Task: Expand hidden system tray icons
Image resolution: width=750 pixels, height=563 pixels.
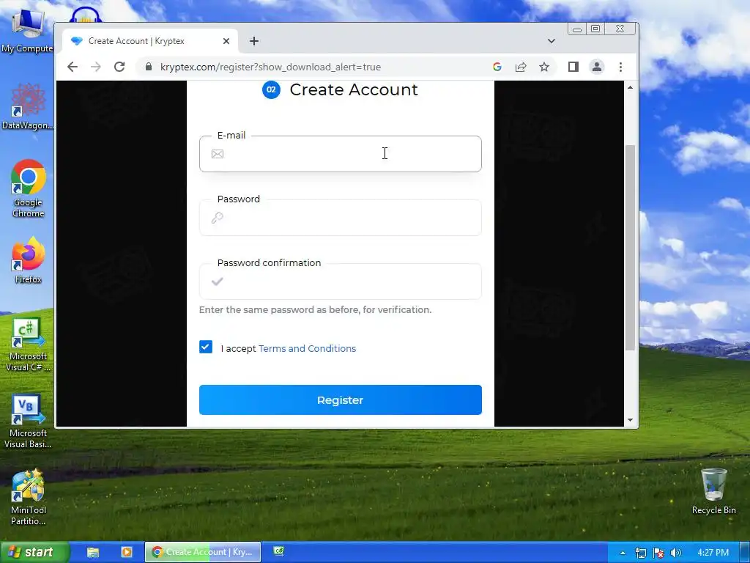Action: (623, 553)
